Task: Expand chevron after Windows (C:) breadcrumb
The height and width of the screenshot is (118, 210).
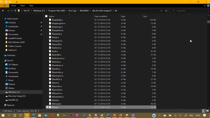Action: click(x=47, y=11)
